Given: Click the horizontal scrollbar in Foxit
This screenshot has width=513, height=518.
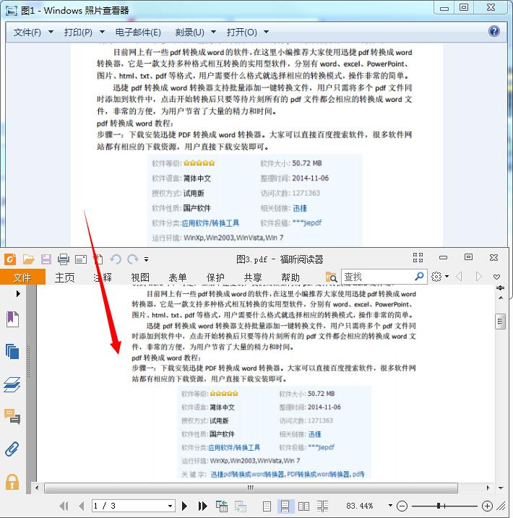Looking at the screenshot, I should point(251,488).
